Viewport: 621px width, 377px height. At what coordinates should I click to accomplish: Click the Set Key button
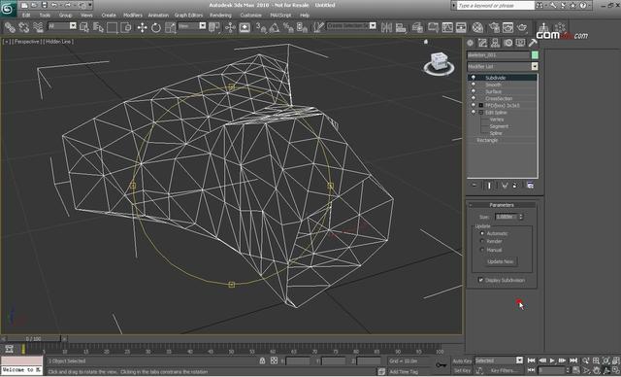462,370
